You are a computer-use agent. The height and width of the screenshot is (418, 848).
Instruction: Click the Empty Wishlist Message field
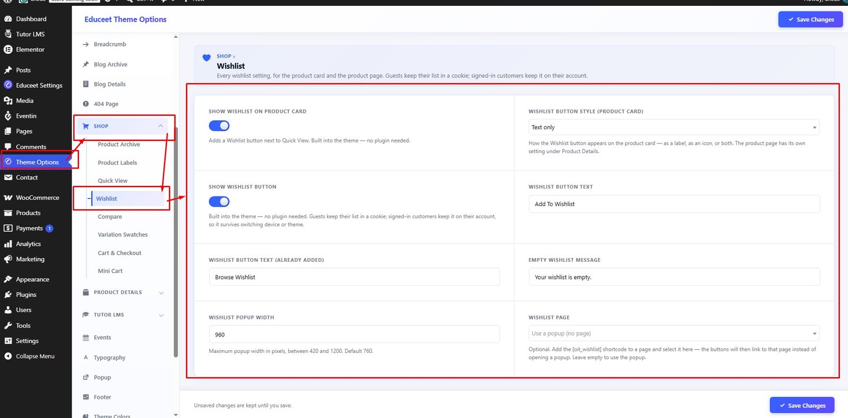(x=674, y=277)
